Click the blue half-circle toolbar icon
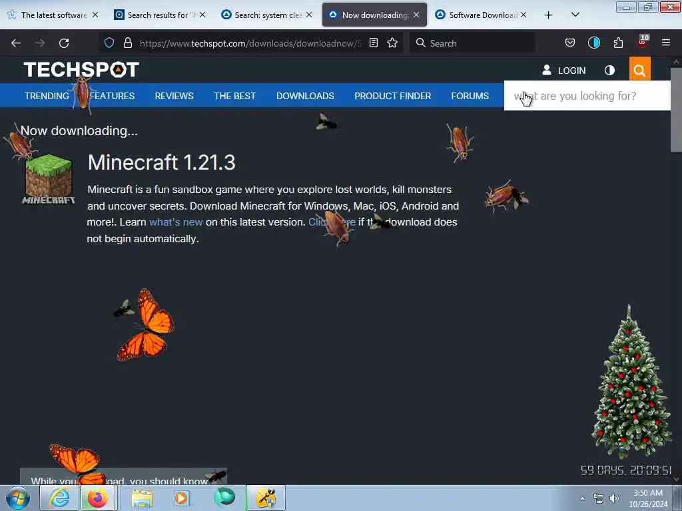682x511 pixels. (x=593, y=43)
